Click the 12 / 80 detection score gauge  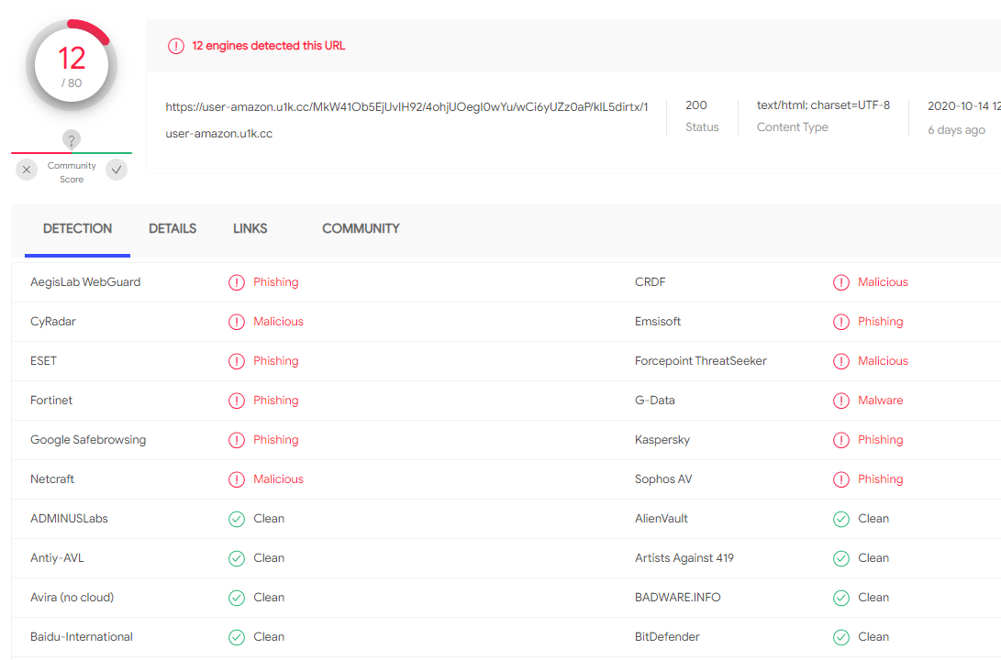pos(72,65)
